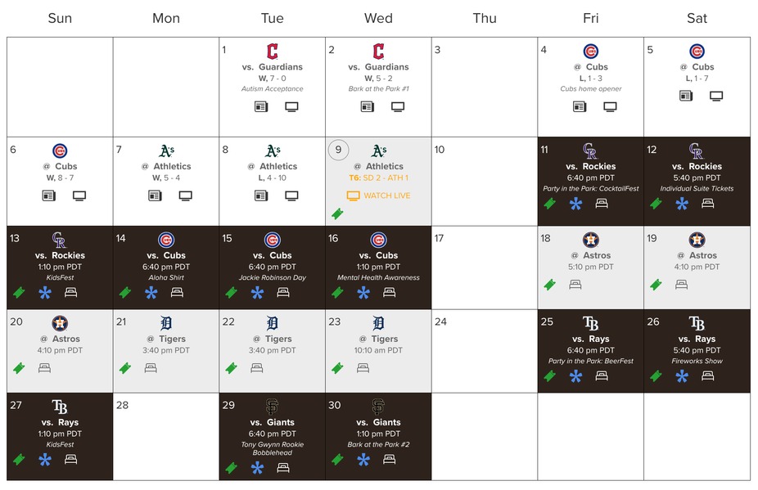Click Party in the Park: BeerFest text

click(x=591, y=361)
